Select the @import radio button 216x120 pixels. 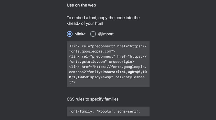[x=93, y=34]
